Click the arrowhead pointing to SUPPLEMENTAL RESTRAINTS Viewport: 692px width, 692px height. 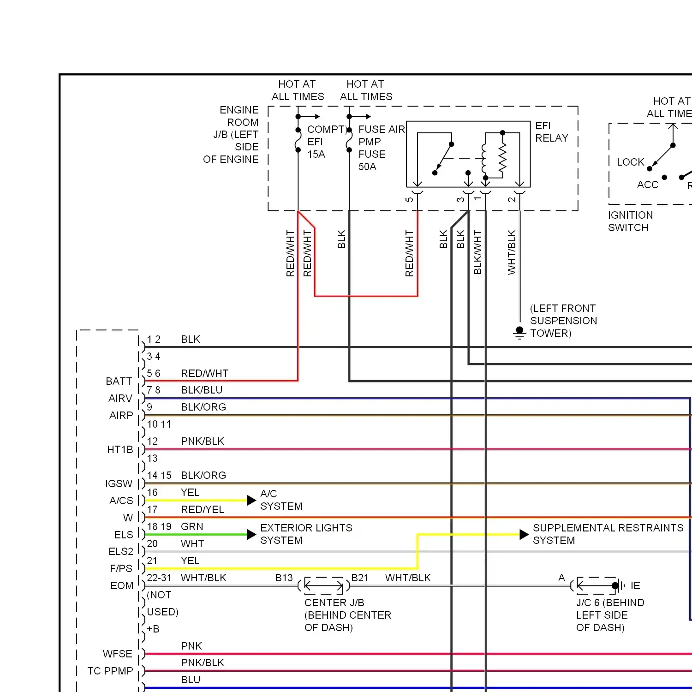click(524, 534)
